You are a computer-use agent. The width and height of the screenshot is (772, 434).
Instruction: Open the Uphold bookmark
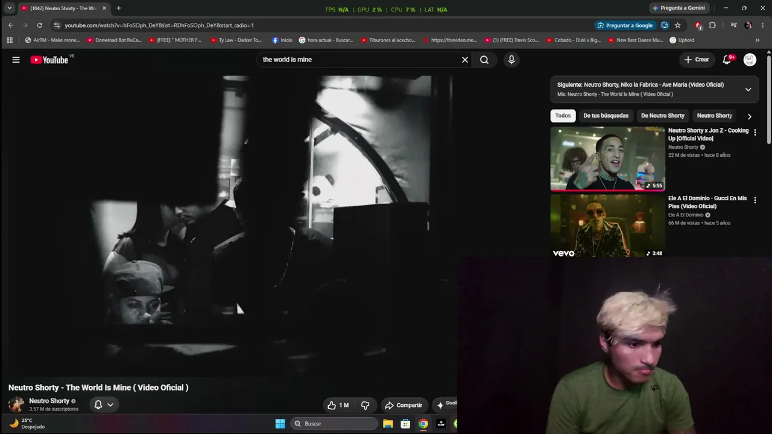pos(682,40)
